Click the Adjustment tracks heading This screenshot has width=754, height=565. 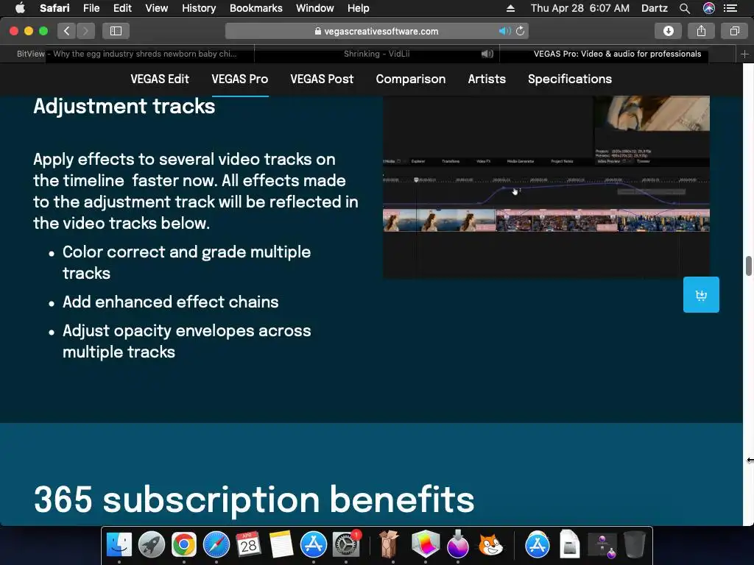pos(124,106)
